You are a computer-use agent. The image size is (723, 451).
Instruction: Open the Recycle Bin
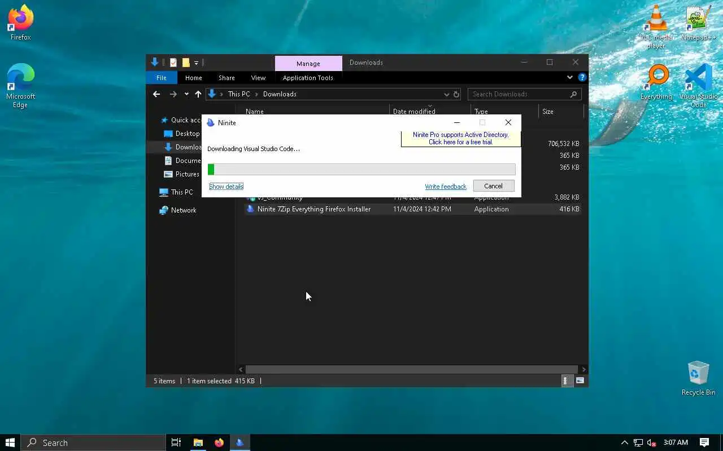[698, 378]
